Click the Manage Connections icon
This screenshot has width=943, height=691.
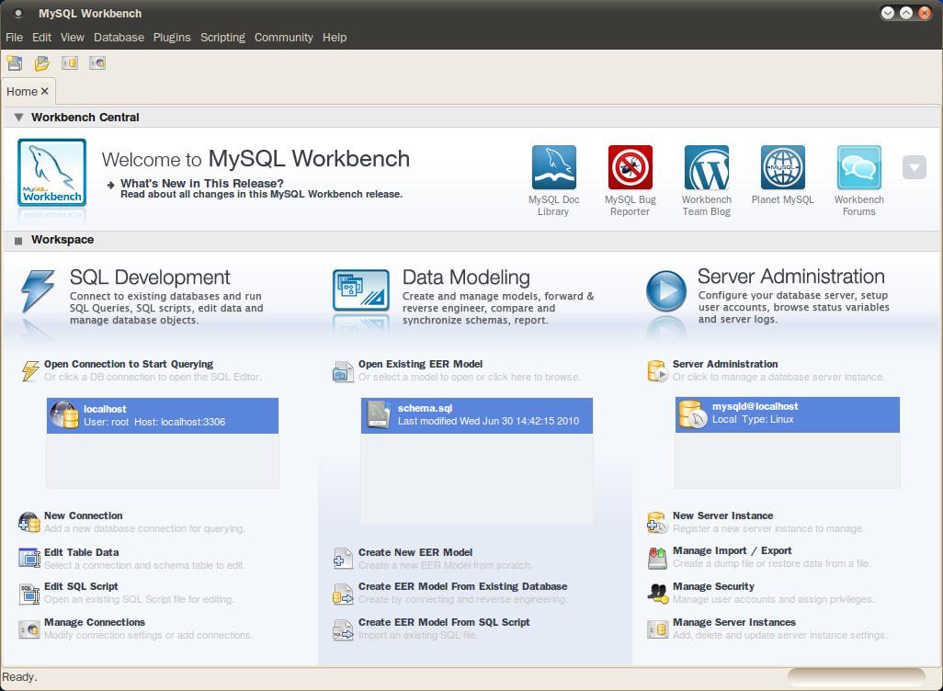(x=28, y=629)
